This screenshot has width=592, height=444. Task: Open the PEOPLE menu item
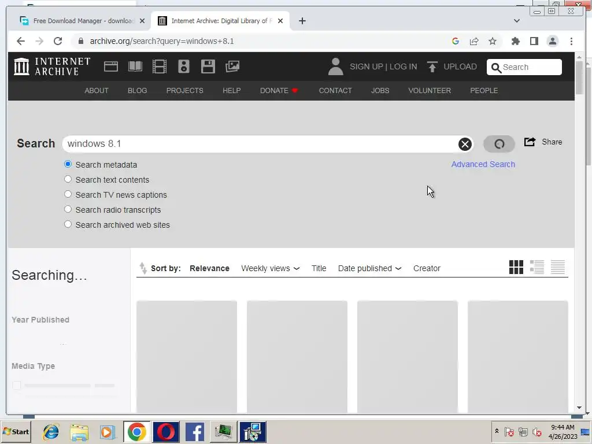coord(484,91)
